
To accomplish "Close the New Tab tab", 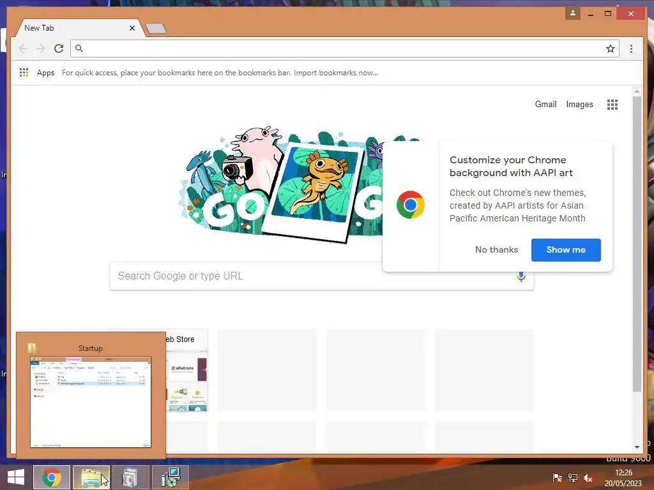I will (132, 28).
